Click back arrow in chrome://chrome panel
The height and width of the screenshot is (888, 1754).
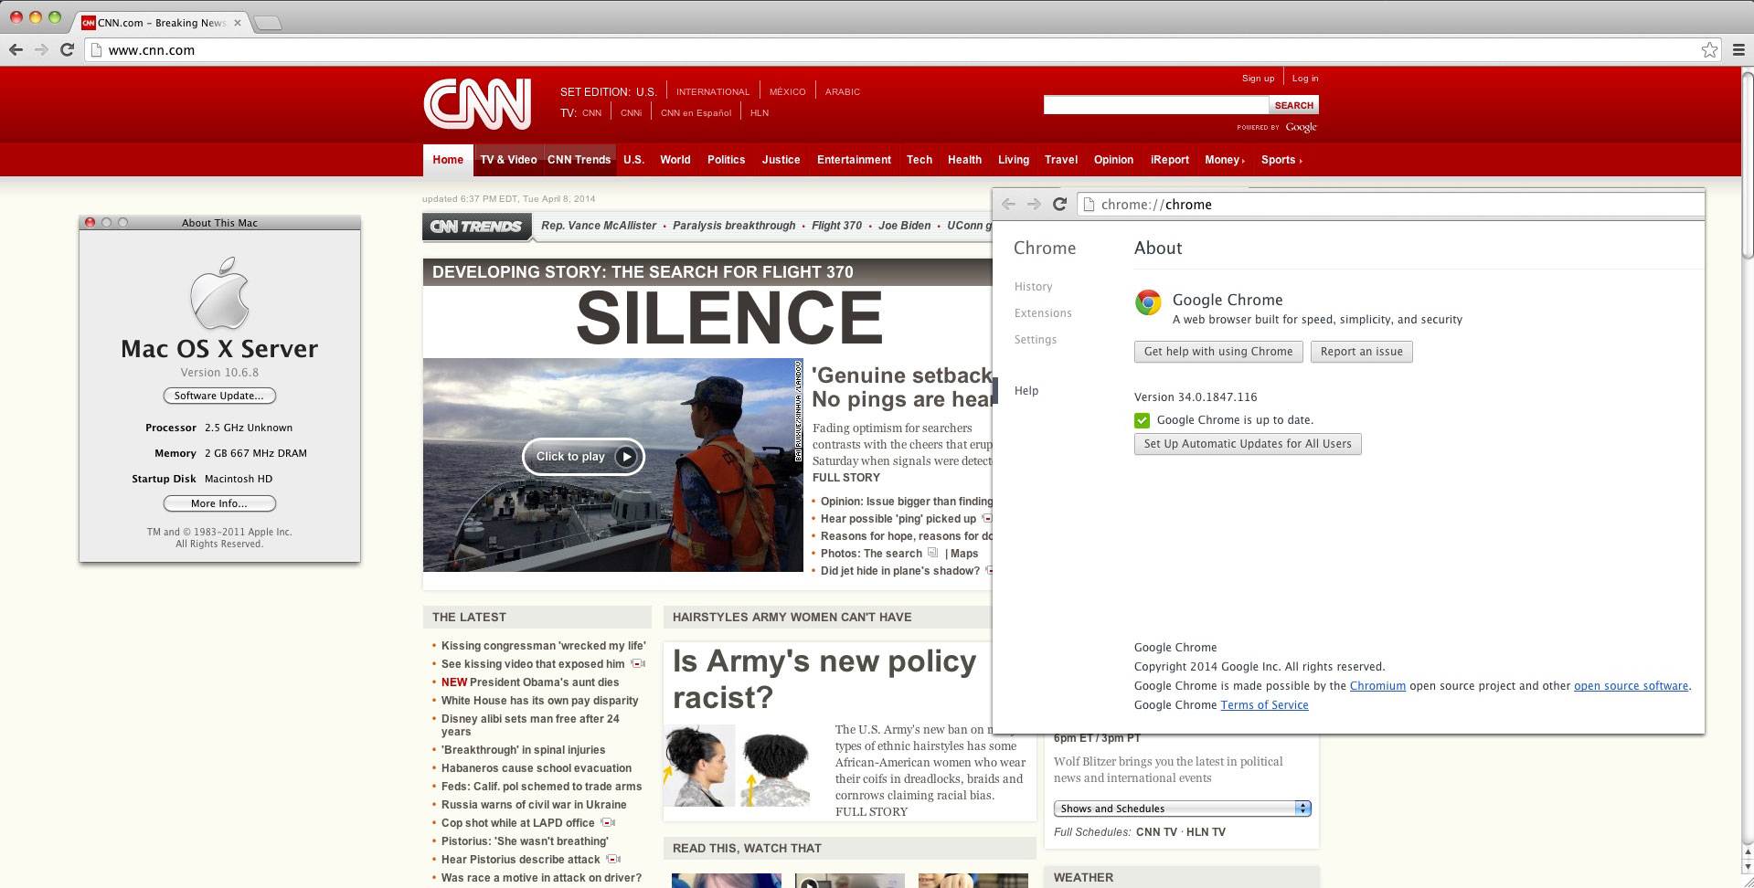1009,205
